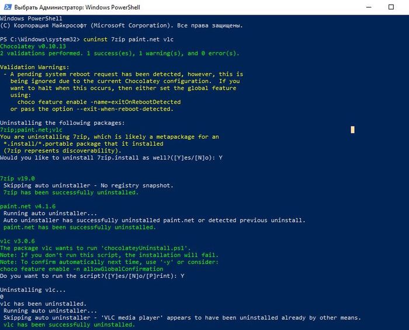The width and height of the screenshot is (409, 330).
Task: Click 'Skipping auto uninstaller - No registry snapshot'
Action: pyautogui.click(x=88, y=185)
